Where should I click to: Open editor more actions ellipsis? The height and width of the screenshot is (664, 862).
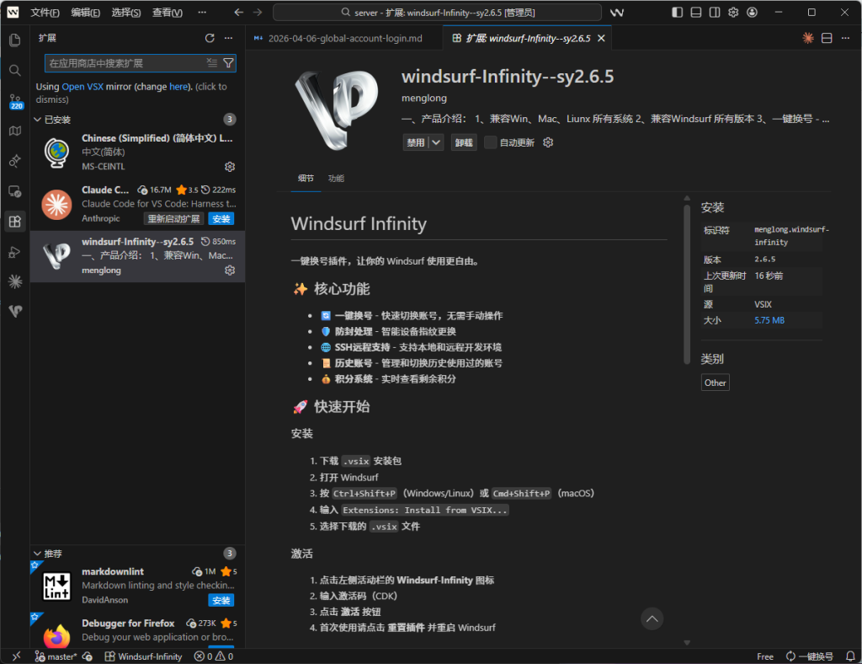tap(845, 38)
